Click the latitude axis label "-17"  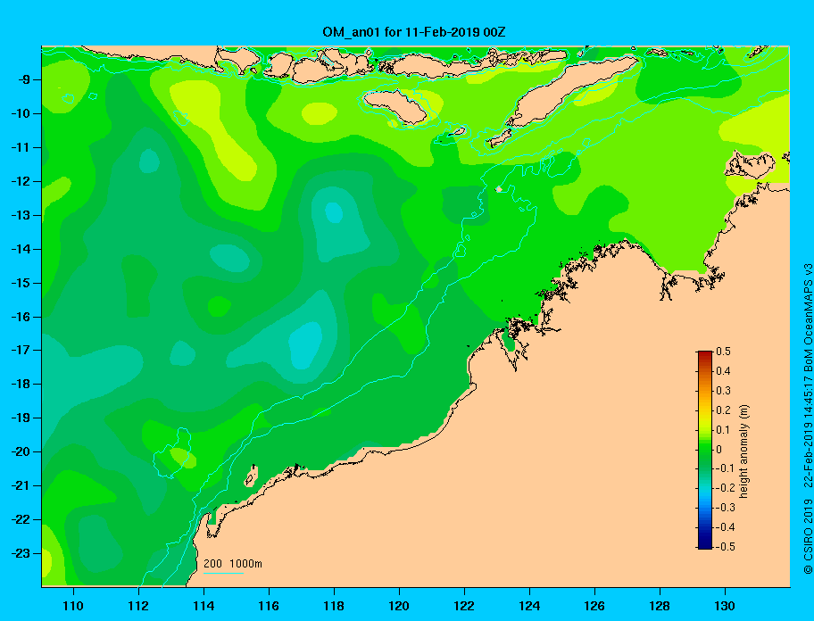(x=21, y=350)
